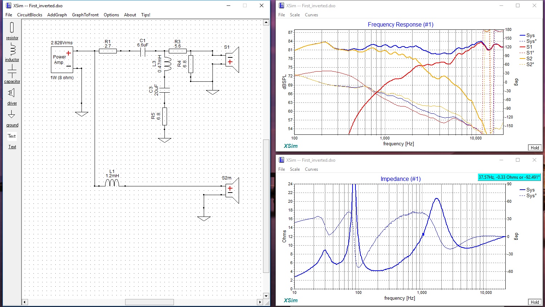Select capacitor C3 20uF in schematic
This screenshot has width=545, height=307.
pyautogui.click(x=164, y=90)
